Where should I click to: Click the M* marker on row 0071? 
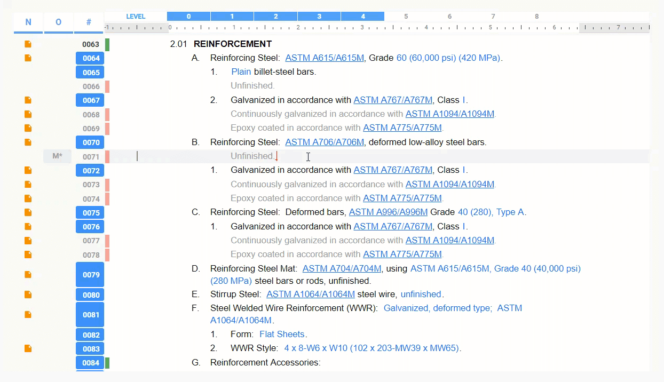[57, 156]
